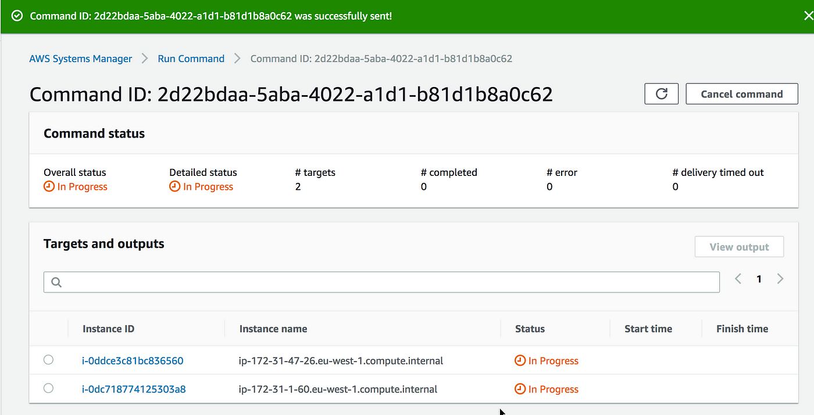The height and width of the screenshot is (415, 814).
Task: Dismiss the green success banner
Action: point(808,16)
